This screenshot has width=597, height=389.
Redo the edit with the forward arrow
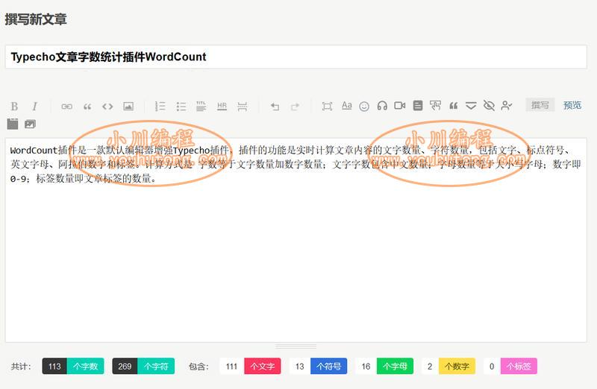point(295,107)
